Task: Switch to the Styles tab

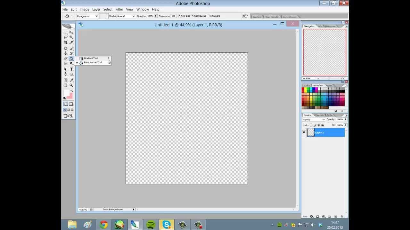Action: (329, 86)
